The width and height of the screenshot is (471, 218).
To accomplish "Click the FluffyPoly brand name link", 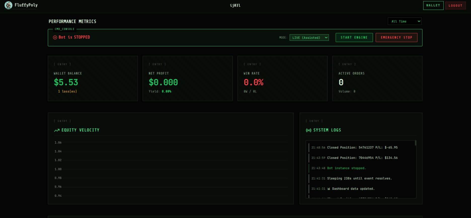I will [26, 5].
